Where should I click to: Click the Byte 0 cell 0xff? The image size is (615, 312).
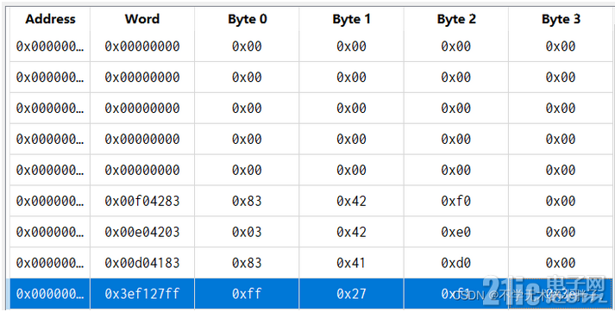point(247,294)
